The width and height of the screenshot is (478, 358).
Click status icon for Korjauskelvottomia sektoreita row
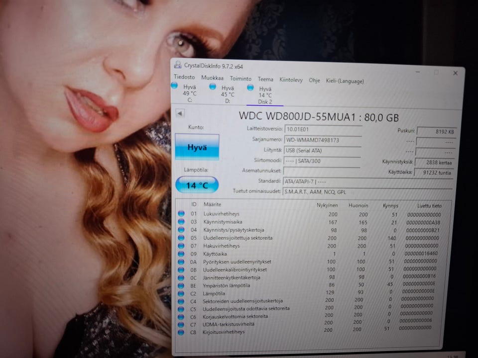[181, 317]
